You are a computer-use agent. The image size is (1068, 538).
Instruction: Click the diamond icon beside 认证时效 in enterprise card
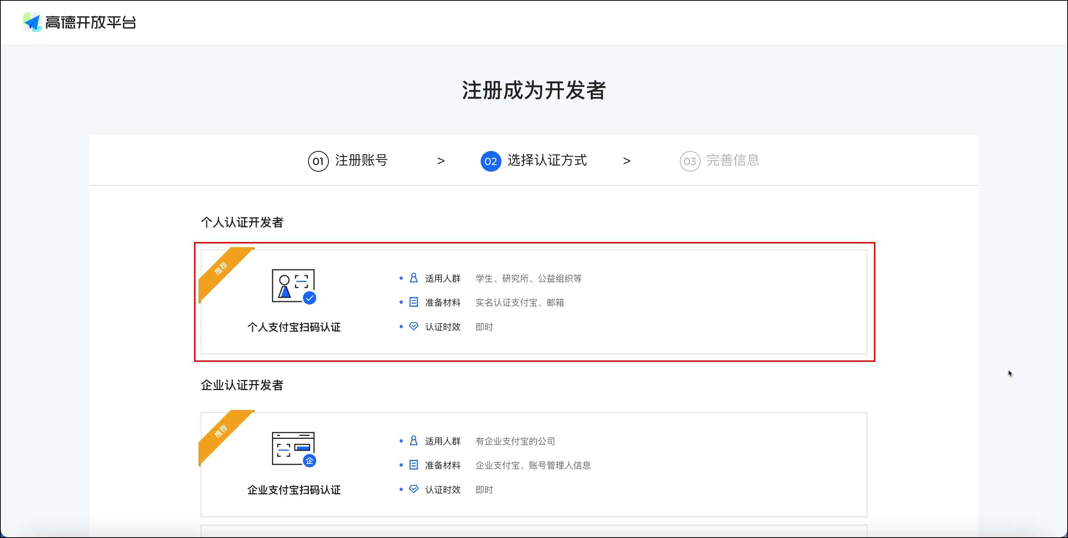click(413, 489)
